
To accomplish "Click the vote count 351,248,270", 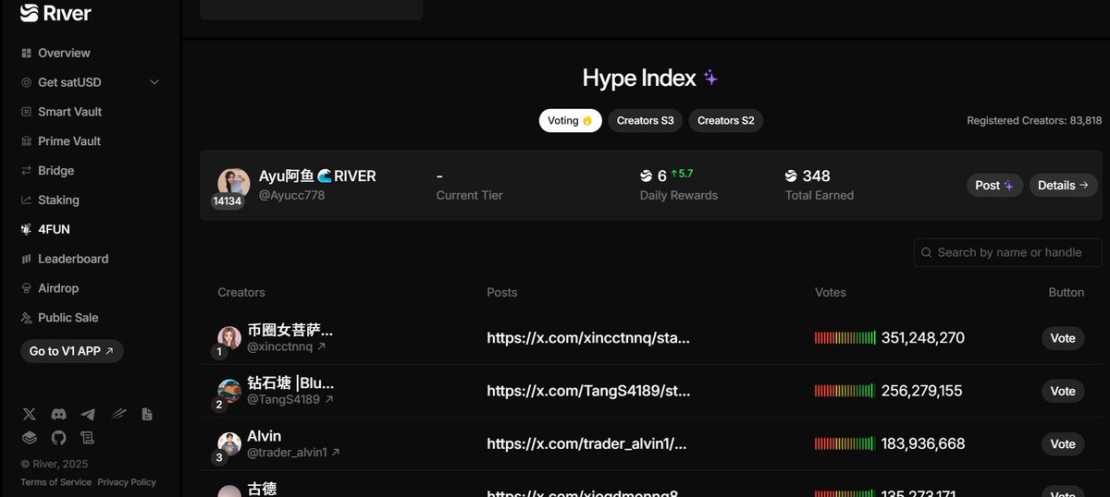I will 923,338.
